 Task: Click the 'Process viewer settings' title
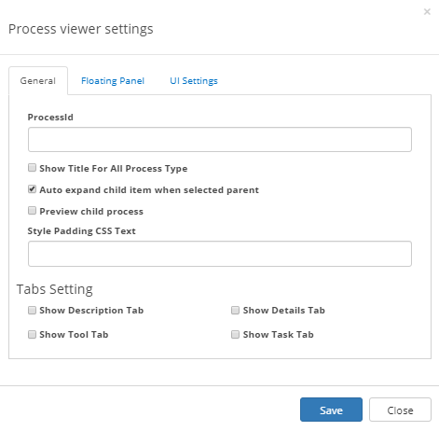[x=81, y=29]
